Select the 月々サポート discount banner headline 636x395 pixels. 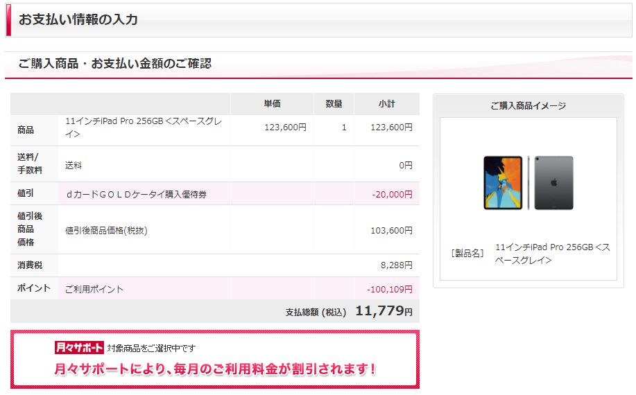(215, 369)
